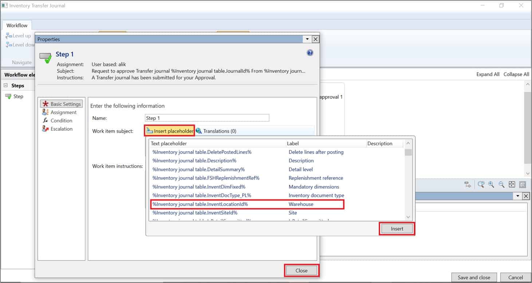The width and height of the screenshot is (532, 283).
Task: Click inside the Name field showing Step 1
Action: [x=206, y=118]
